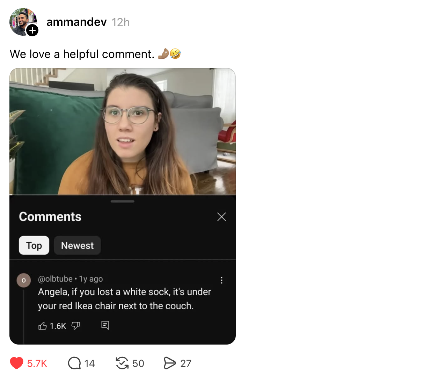The height and width of the screenshot is (376, 445).
Task: Select the Top comments filter
Action: click(x=34, y=245)
